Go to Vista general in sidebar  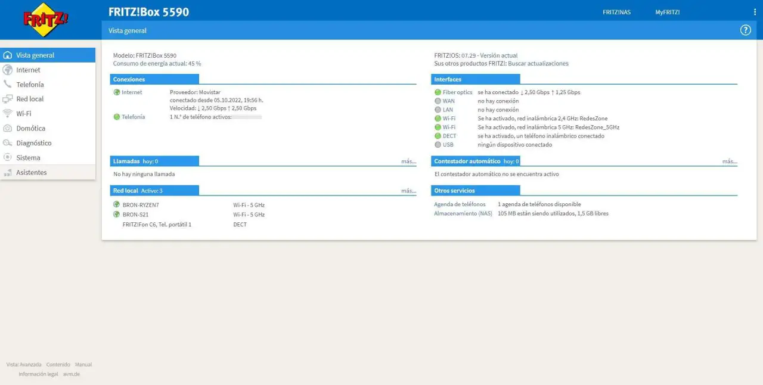click(x=35, y=55)
